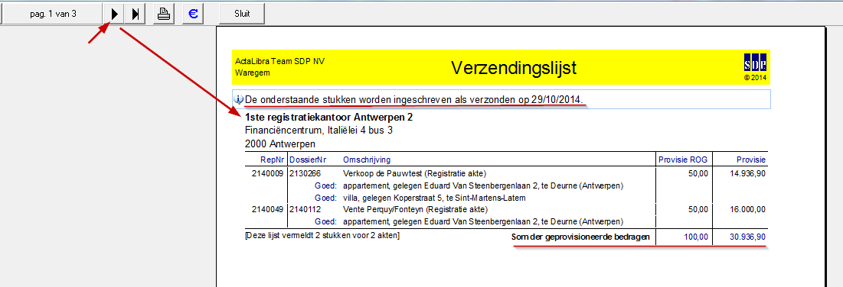
Task: Click the notice 'De onderstaande stukken worden ingeschreven'
Action: pyautogui.click(x=414, y=100)
